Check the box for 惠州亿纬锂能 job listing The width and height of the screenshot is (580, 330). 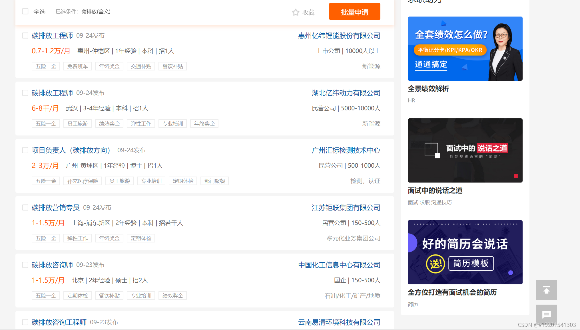tap(25, 35)
